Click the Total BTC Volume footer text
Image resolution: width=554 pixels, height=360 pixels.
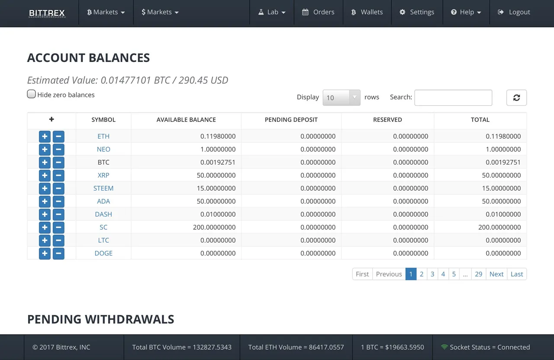(182, 347)
